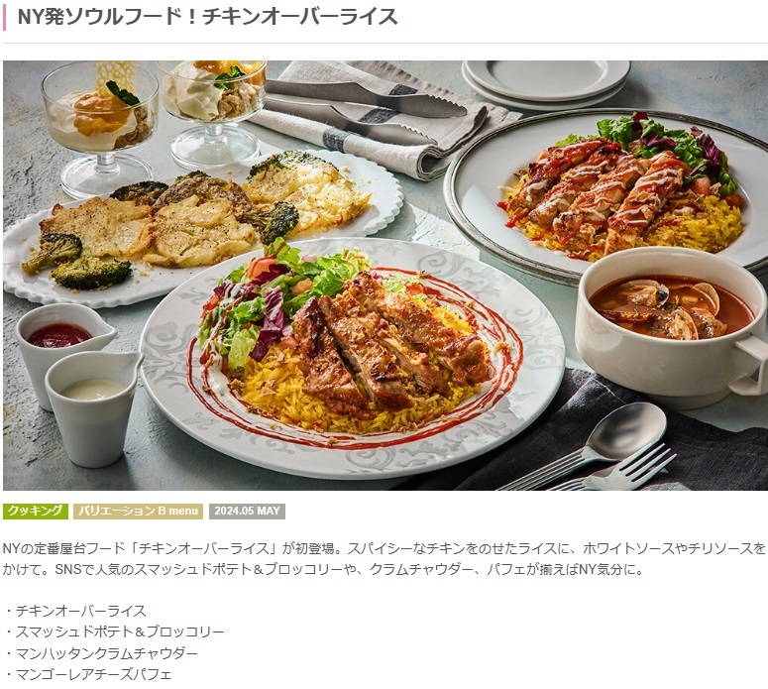Click the description paragraph starting NYの定番屋台フード

point(384,559)
